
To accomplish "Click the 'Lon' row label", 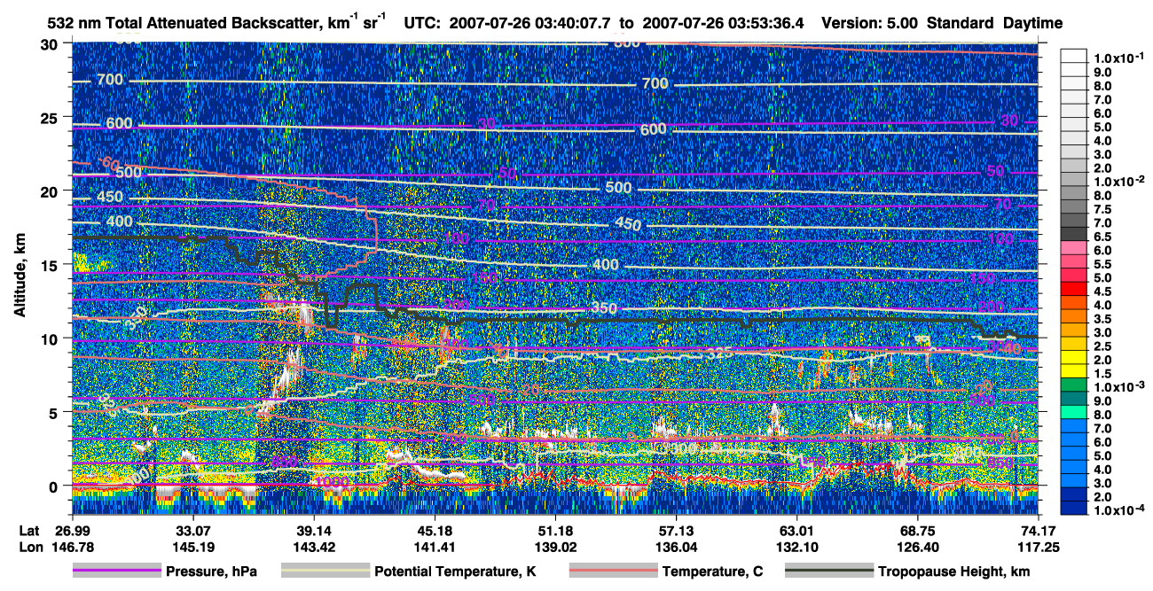I will [30, 547].
